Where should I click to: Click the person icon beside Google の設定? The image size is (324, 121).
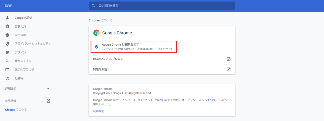click(7, 18)
